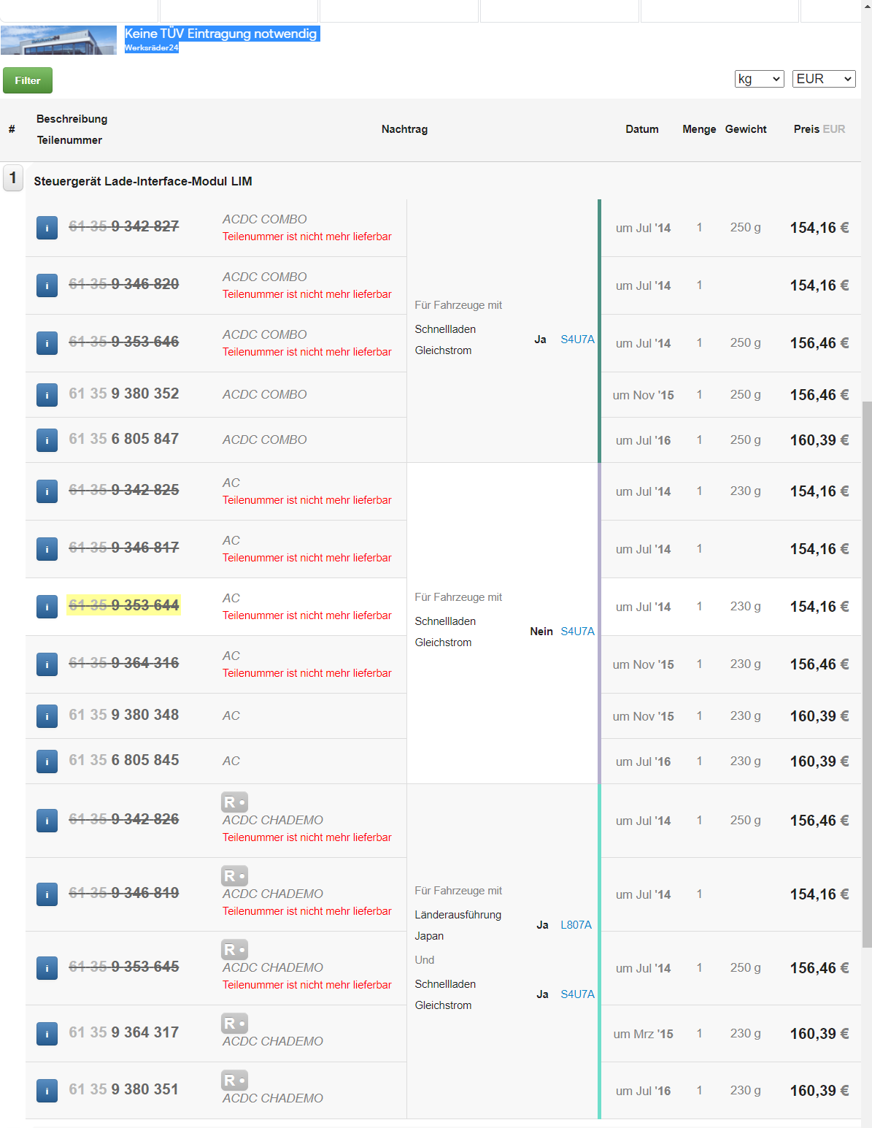Open info icon for 61 35 6 805 845

pyautogui.click(x=47, y=761)
